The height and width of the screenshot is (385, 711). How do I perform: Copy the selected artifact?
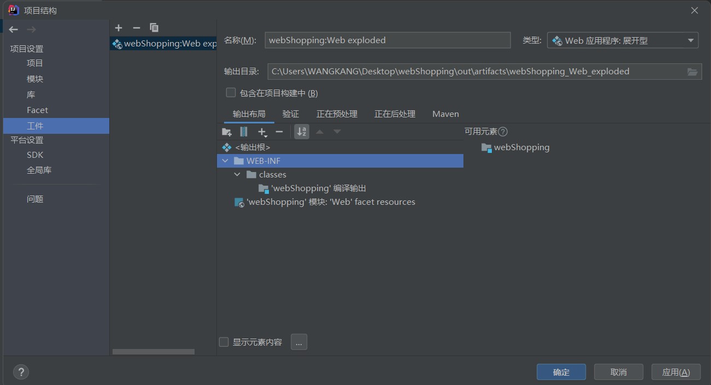pyautogui.click(x=154, y=27)
